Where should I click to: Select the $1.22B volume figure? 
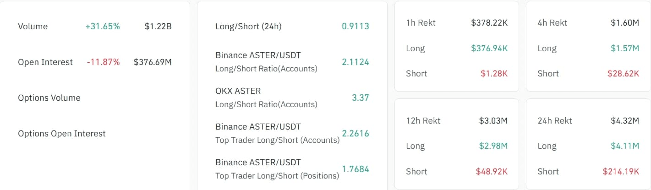[158, 27]
